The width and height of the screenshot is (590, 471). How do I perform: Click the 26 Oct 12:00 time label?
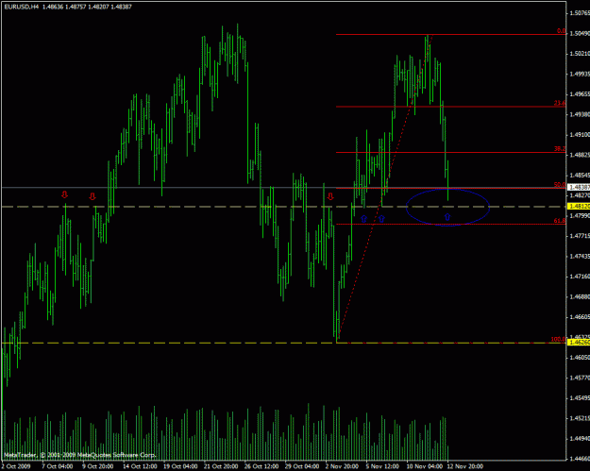[261, 466]
